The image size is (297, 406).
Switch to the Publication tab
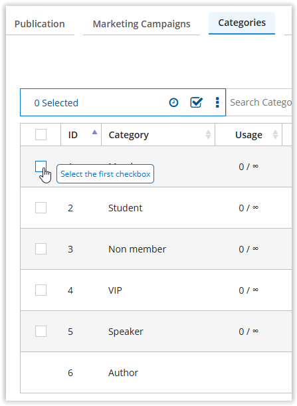[x=40, y=24]
